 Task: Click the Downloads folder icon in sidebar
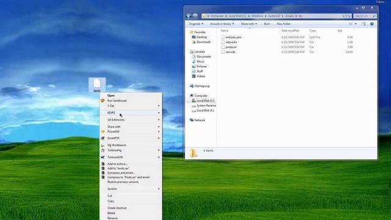point(194,42)
